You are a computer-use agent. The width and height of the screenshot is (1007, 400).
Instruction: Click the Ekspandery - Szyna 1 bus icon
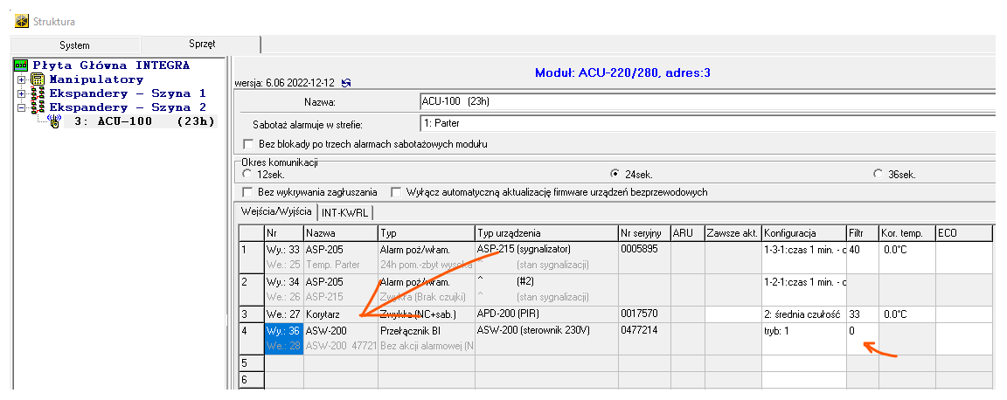[38, 93]
